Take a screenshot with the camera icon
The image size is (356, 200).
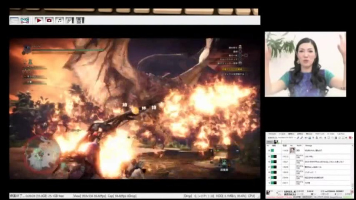coord(49,20)
